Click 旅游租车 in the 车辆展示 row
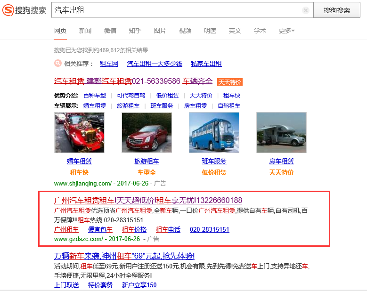The height and width of the screenshot is (291, 367). 128,106
